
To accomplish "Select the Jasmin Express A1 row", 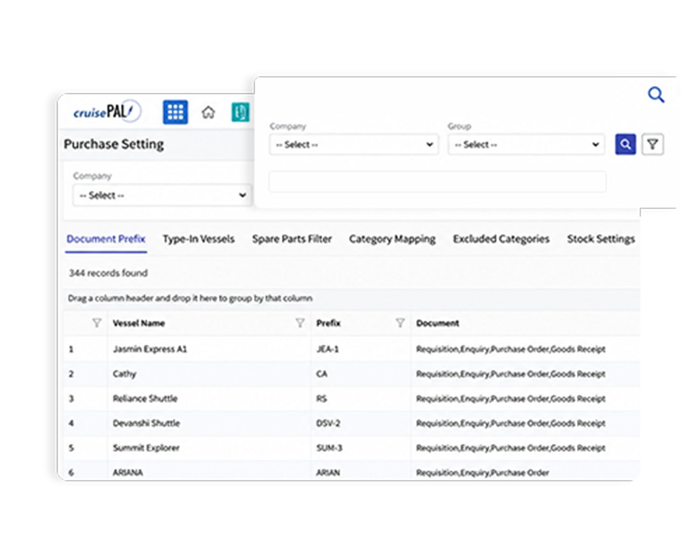I will (x=352, y=349).
